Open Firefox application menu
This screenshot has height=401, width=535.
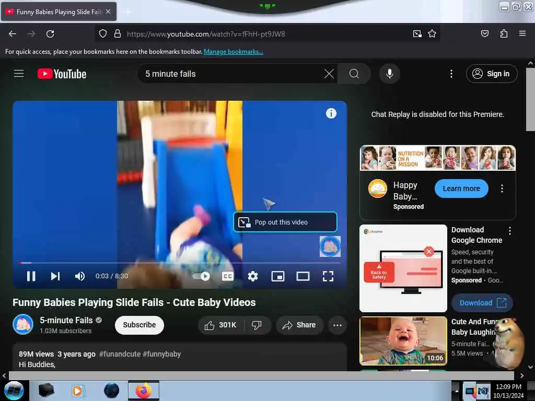tap(522, 34)
